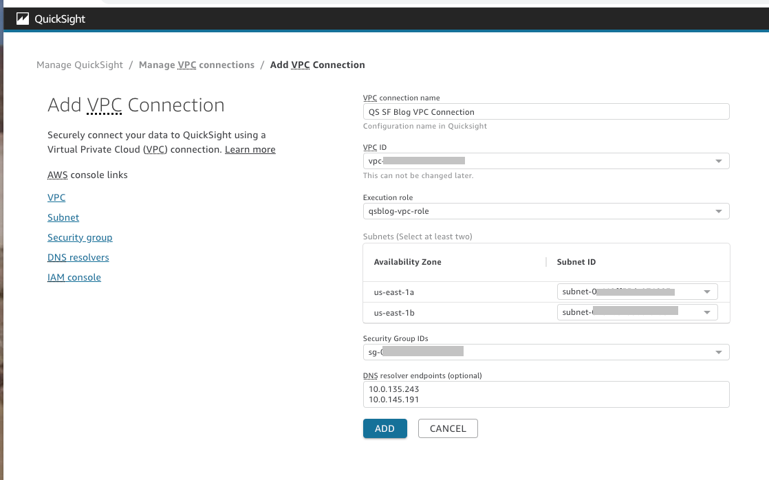Open the us-east-1b subnet ID dropdown
This screenshot has height=480, width=769.
pyautogui.click(x=637, y=312)
